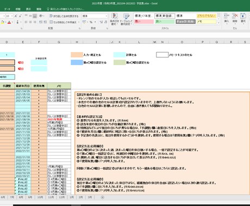Click decrease decimal places icon

pos(105,22)
